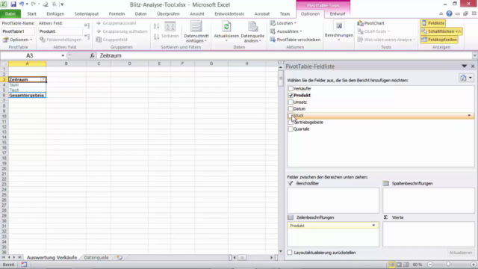478x269 pixels.
Task: Click the Save icon in quick access toolbar
Action: pyautogui.click(x=13, y=4)
